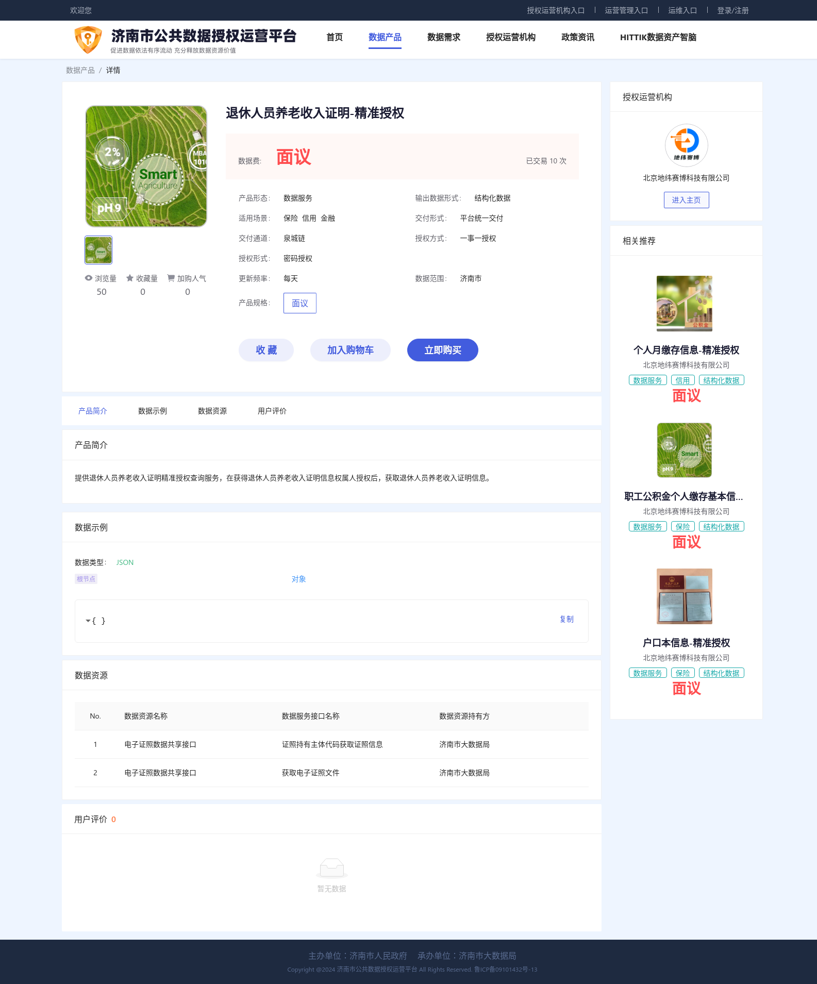
Task: Click the 鲁ICP备09101432号-13 footer link
Action: [506, 970]
